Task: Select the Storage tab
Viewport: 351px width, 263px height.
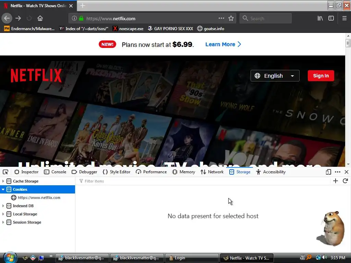Action: tap(240, 172)
